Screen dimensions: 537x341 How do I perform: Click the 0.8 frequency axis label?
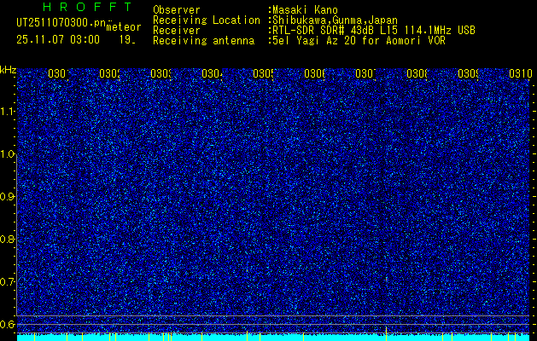pos(8,239)
